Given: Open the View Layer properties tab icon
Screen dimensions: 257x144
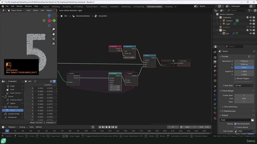Looking at the screenshot, I should (x=215, y=66).
